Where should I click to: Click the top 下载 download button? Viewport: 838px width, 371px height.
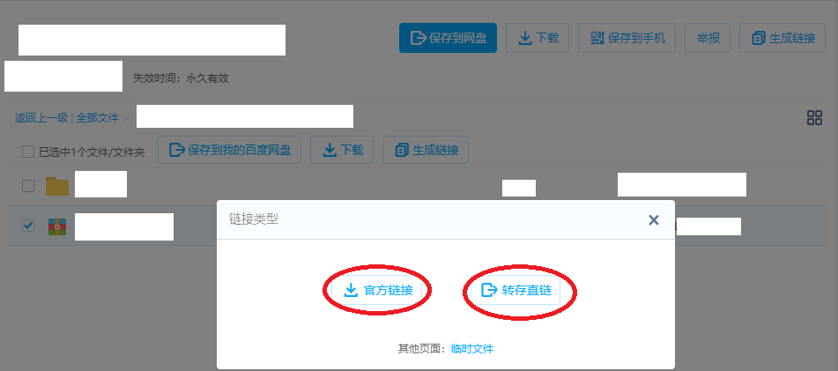538,38
